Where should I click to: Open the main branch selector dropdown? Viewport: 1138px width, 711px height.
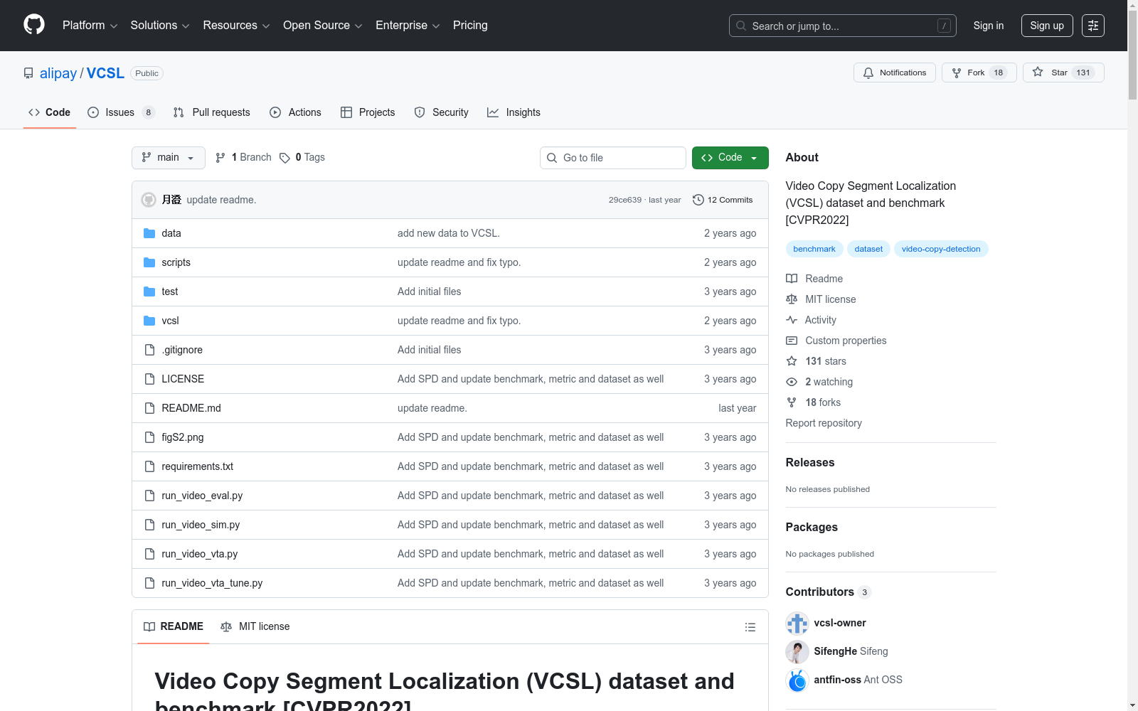(x=169, y=158)
